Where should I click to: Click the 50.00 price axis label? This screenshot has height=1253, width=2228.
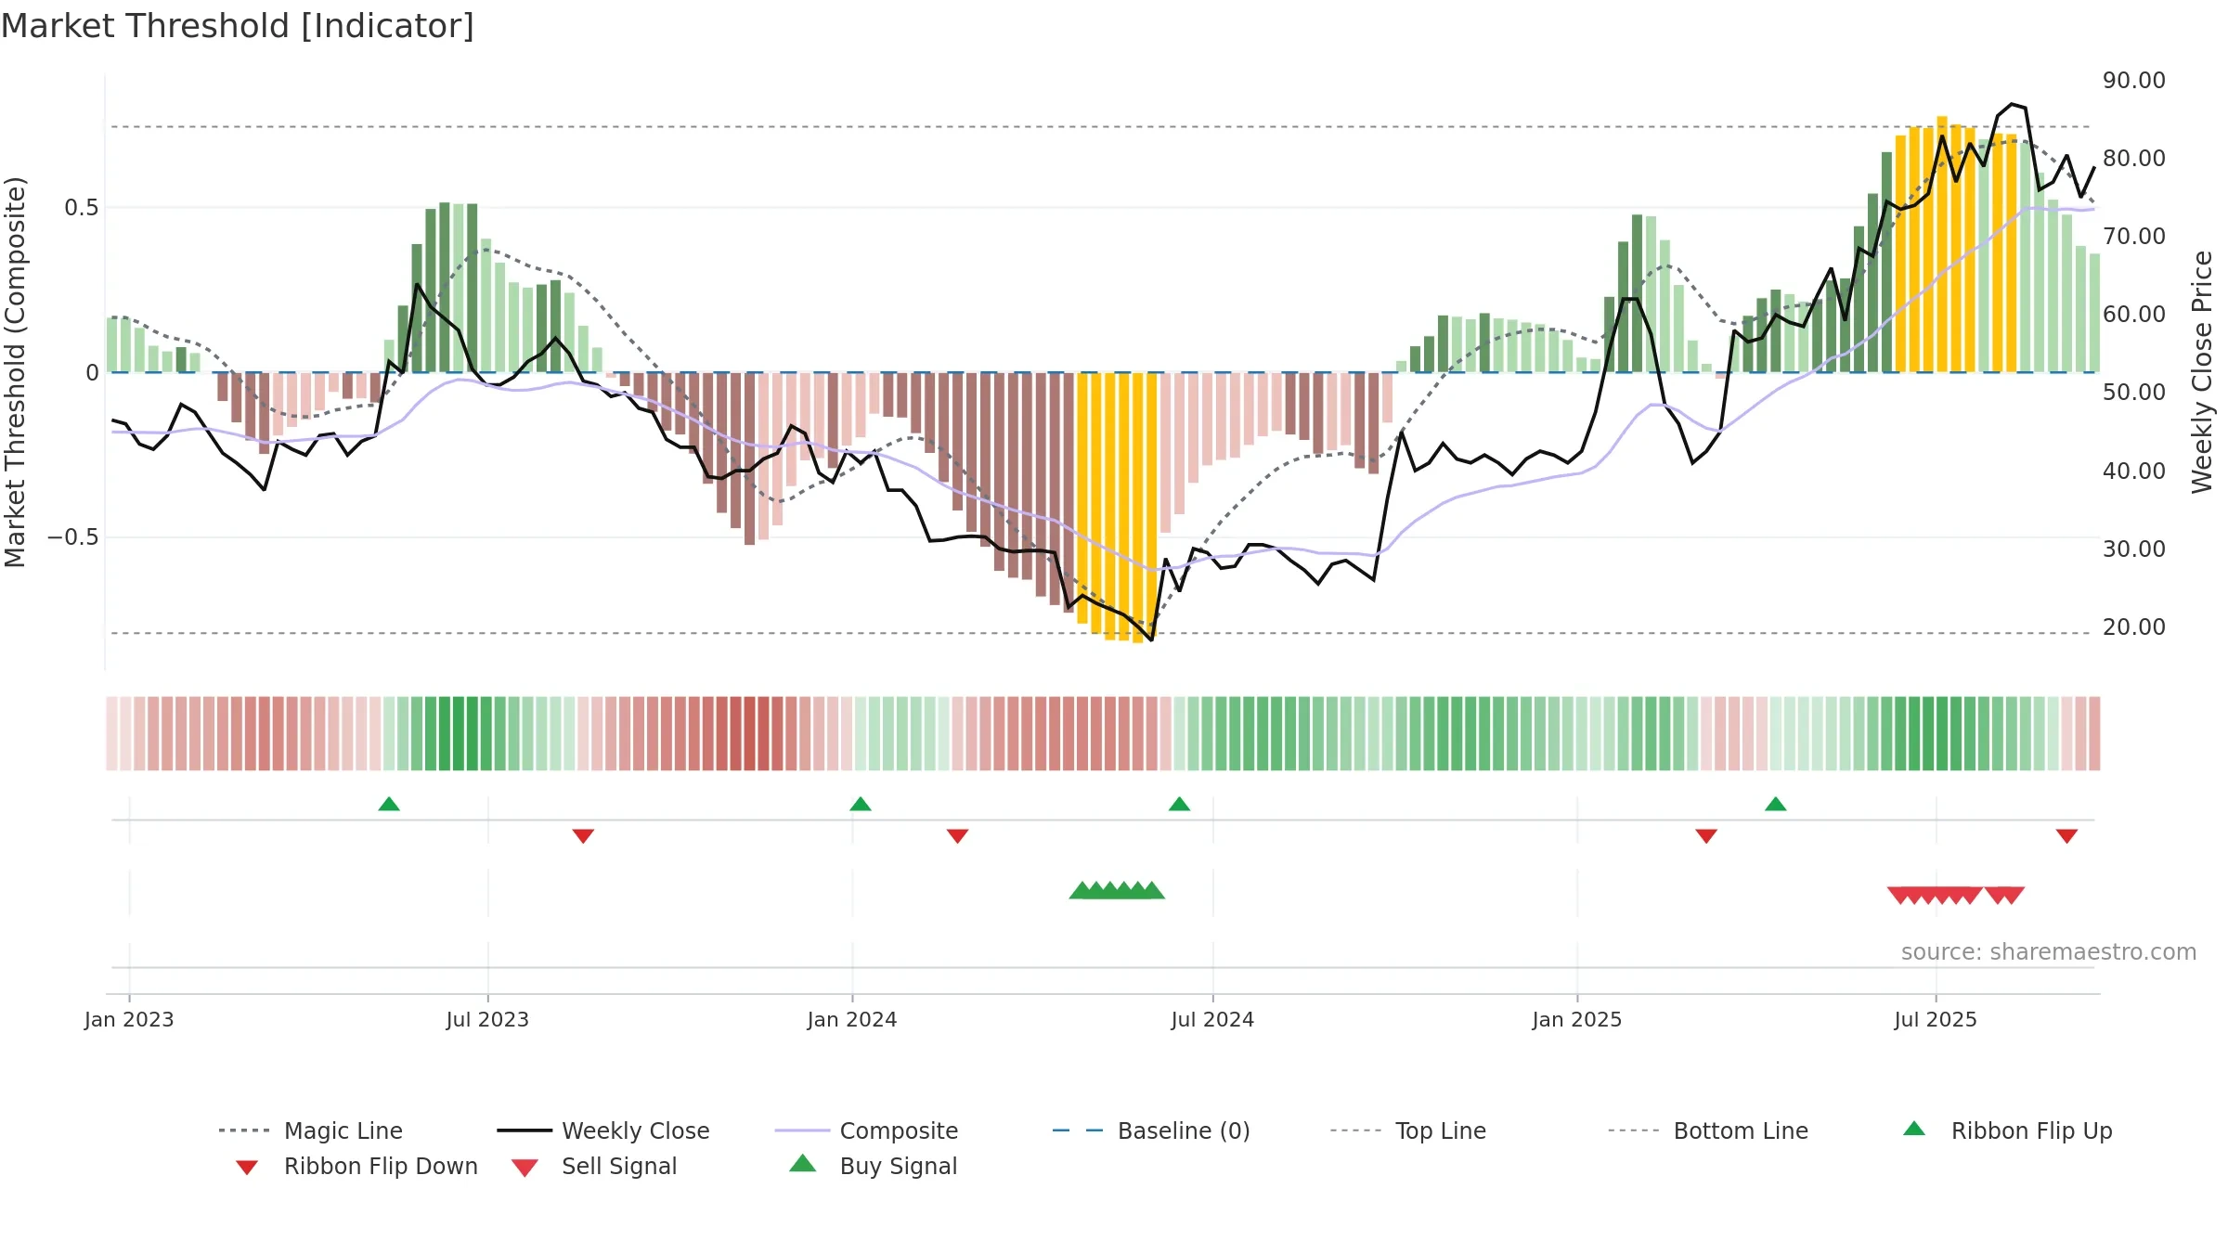(x=2134, y=393)
